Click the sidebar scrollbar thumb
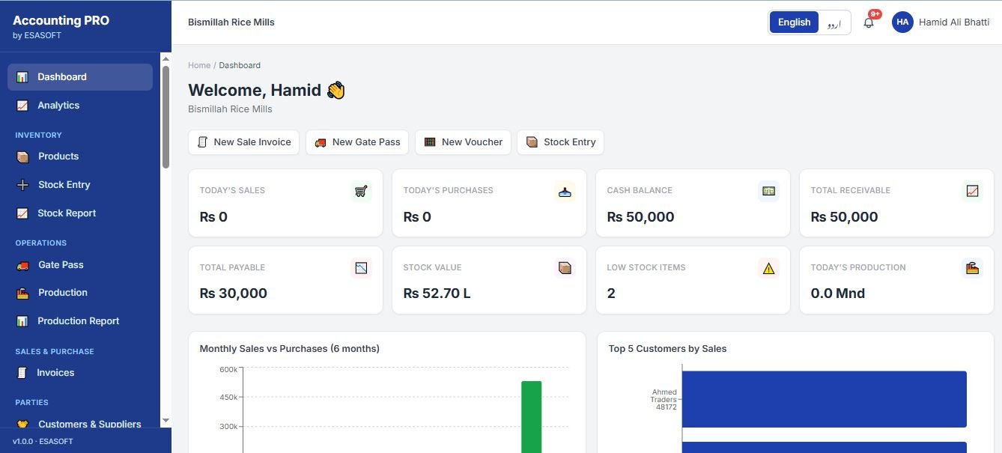 166,117
